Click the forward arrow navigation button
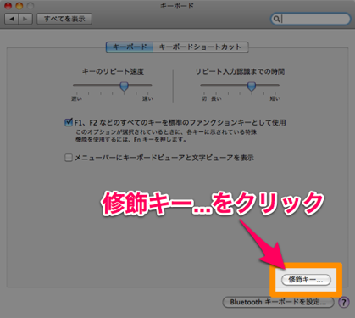The height and width of the screenshot is (318, 355). point(25,19)
